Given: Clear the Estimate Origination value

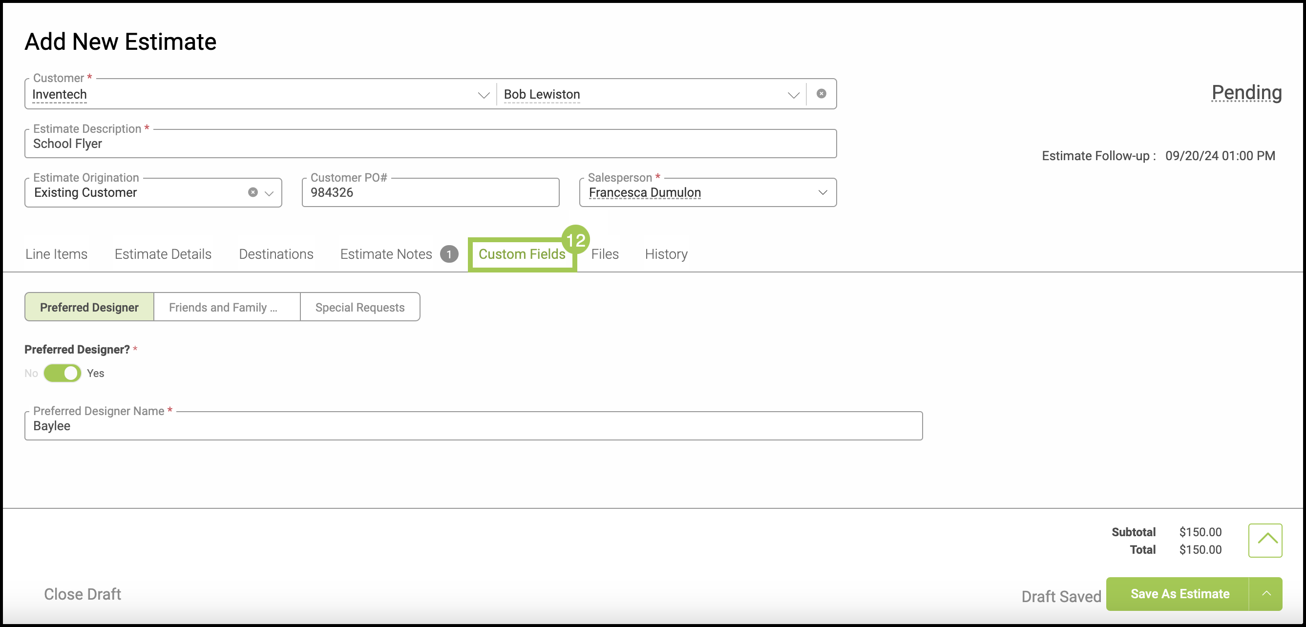Looking at the screenshot, I should point(253,192).
